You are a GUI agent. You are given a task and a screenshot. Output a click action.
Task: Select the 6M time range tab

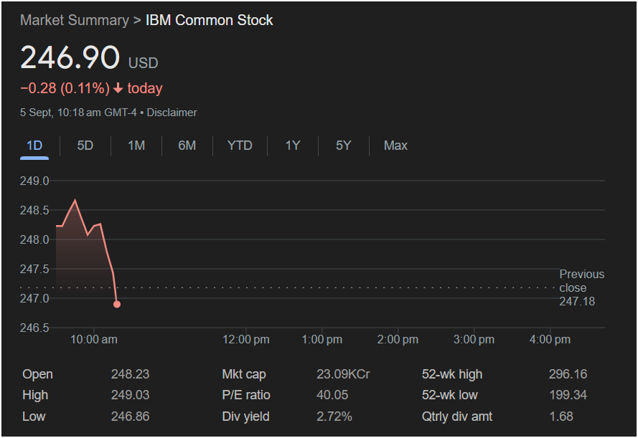coord(187,146)
